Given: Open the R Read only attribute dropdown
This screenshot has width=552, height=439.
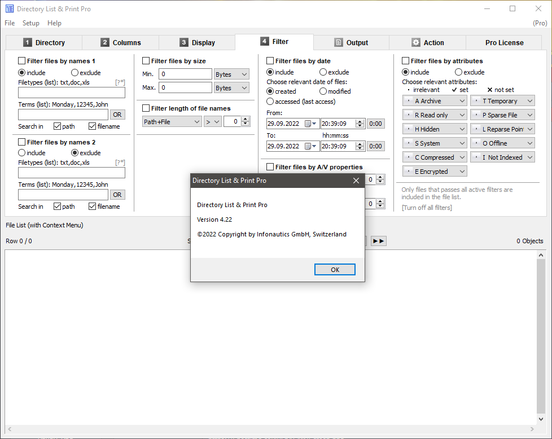Looking at the screenshot, I should [435, 115].
